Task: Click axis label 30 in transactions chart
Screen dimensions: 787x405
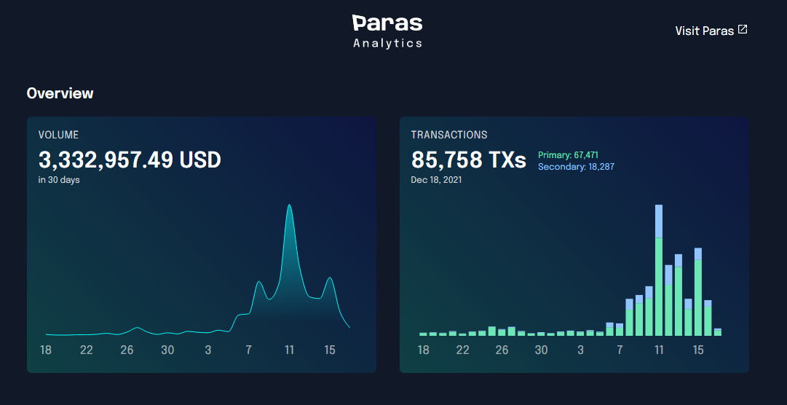Action: tap(541, 350)
